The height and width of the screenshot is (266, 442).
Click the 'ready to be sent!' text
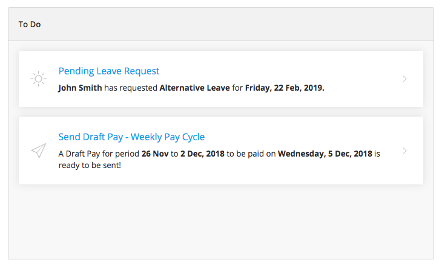[90, 165]
